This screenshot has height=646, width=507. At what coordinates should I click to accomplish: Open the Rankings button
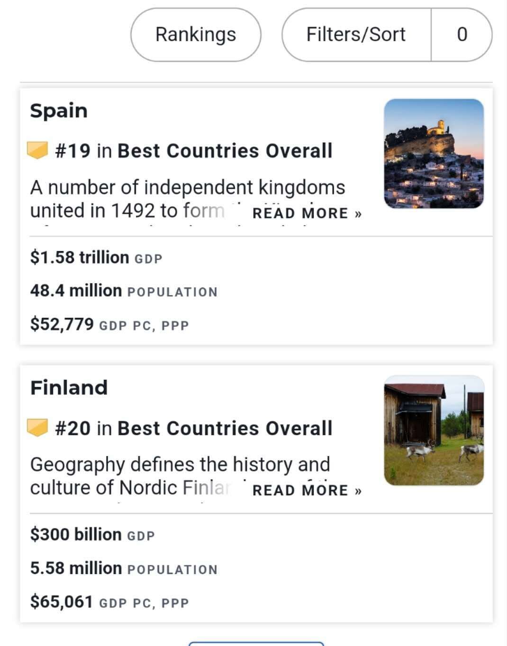(x=196, y=35)
